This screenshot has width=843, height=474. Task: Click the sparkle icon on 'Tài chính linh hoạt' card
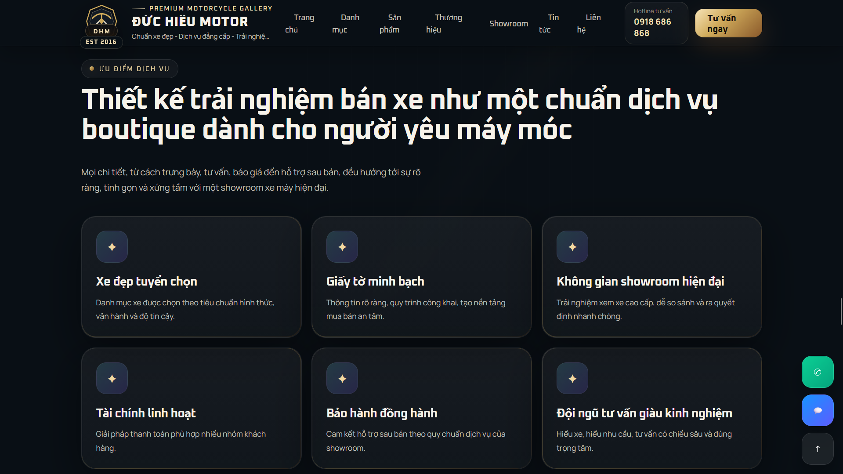(x=112, y=378)
